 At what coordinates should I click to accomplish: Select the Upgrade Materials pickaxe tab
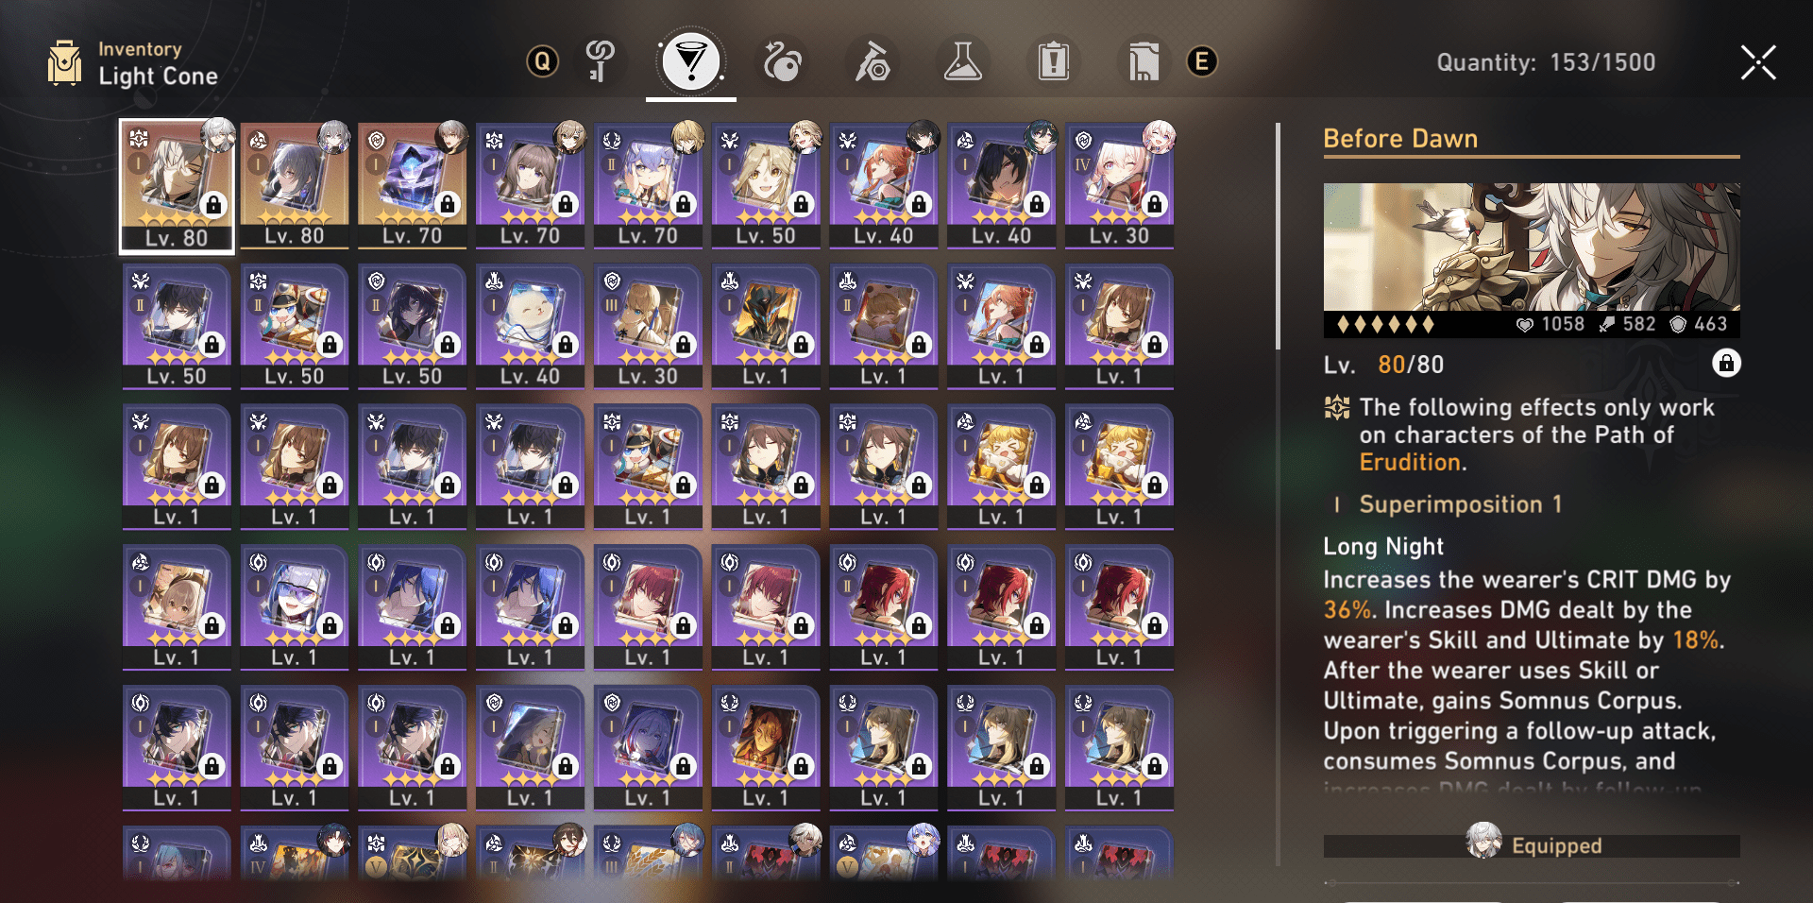pos(873,62)
